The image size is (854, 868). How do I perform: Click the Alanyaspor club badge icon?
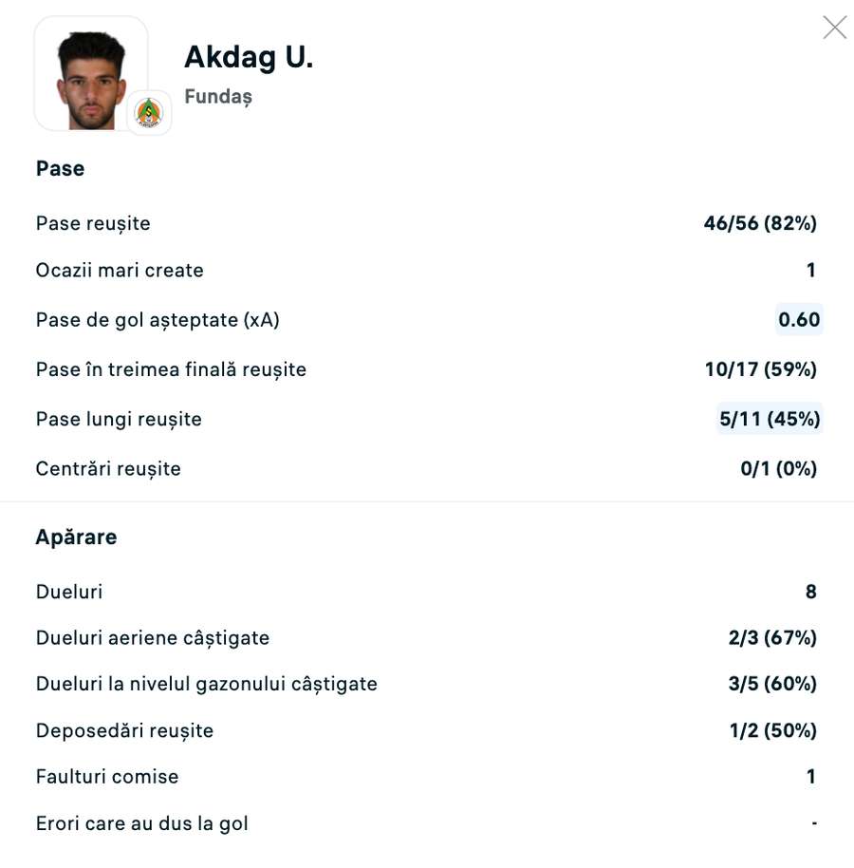pos(149,112)
